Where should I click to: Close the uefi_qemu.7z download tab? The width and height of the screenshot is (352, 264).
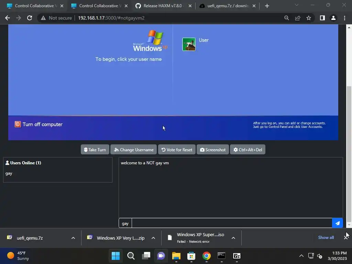(254, 6)
